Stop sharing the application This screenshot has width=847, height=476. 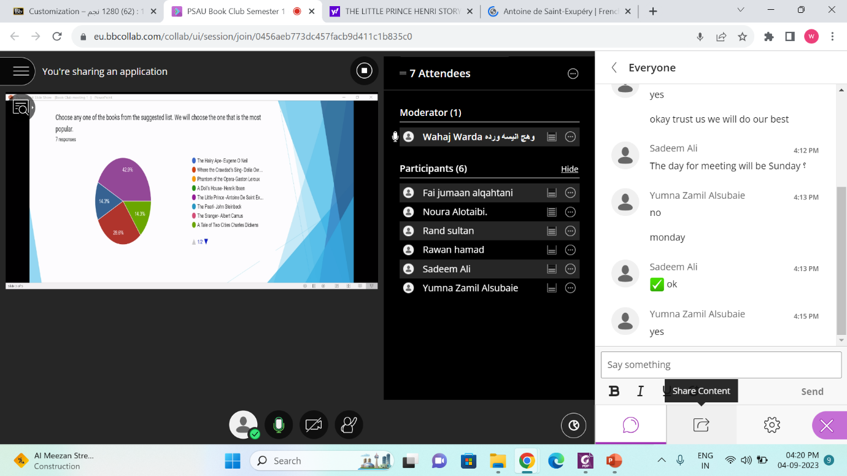coord(364,71)
